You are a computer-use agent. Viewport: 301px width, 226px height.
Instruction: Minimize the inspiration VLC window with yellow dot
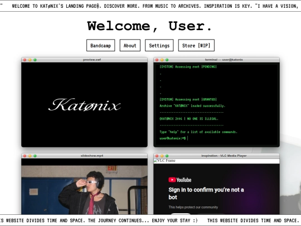point(162,156)
